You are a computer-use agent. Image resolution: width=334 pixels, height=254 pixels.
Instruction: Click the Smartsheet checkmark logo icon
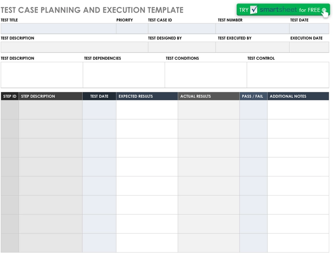click(x=254, y=10)
